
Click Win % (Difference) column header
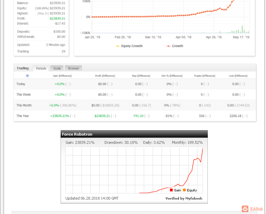(x=172, y=76)
